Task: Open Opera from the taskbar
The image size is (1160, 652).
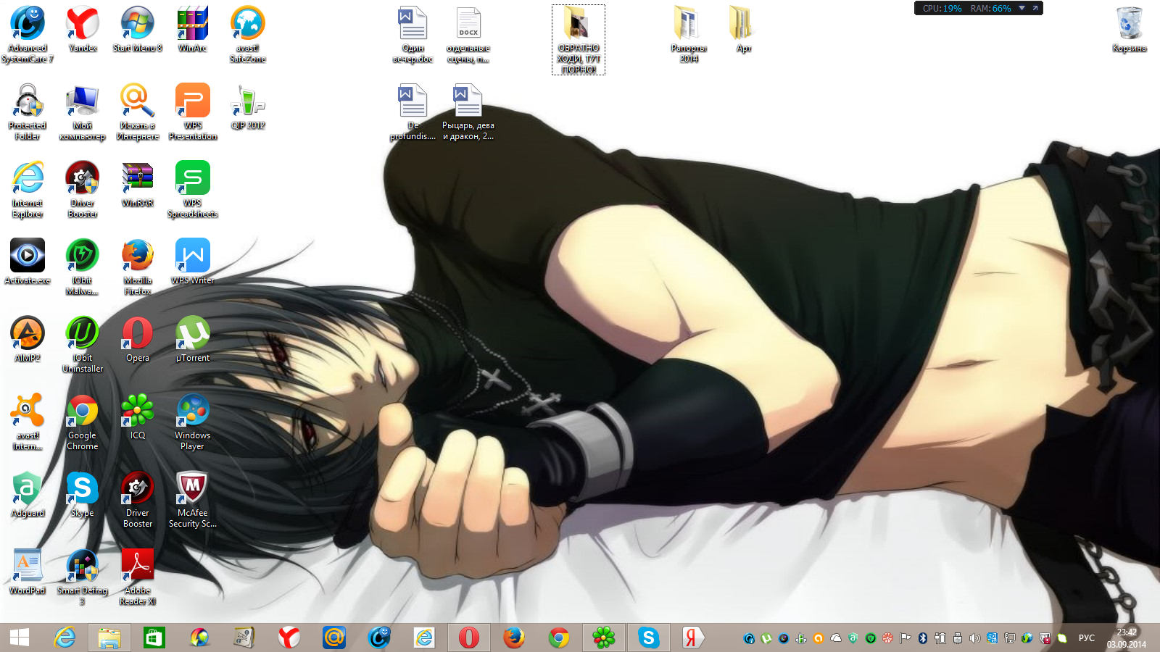Action: (469, 638)
